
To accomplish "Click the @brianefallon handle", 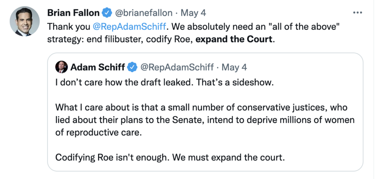I will (144, 13).
